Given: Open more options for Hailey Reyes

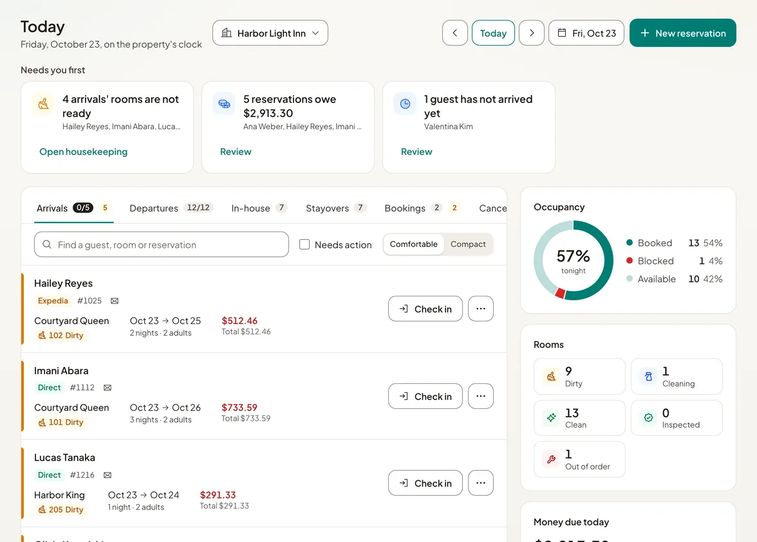Looking at the screenshot, I should pyautogui.click(x=481, y=309).
